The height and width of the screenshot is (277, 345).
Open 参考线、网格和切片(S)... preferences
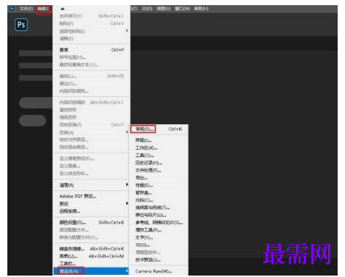(x=159, y=223)
